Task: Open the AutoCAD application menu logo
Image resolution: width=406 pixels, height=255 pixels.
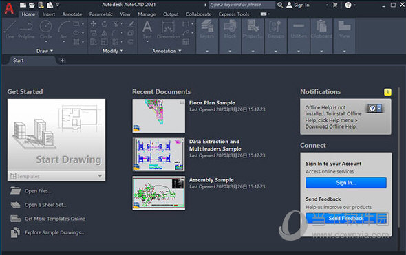Action: coord(9,8)
